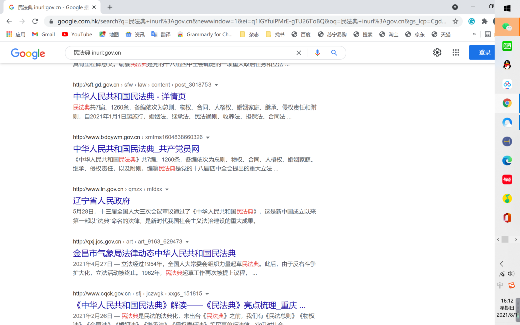This screenshot has height=325, width=520.
Task: Open the 应用 apps bookmark
Action: 16,34
